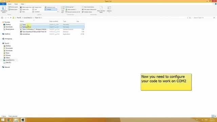Switch layout to Small icons

[x=24, y=9]
